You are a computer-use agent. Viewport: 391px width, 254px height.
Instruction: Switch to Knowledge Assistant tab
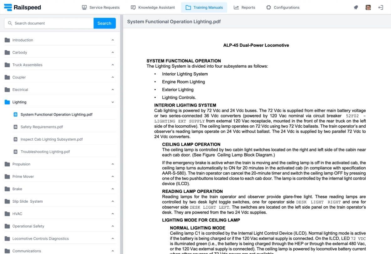point(153,8)
